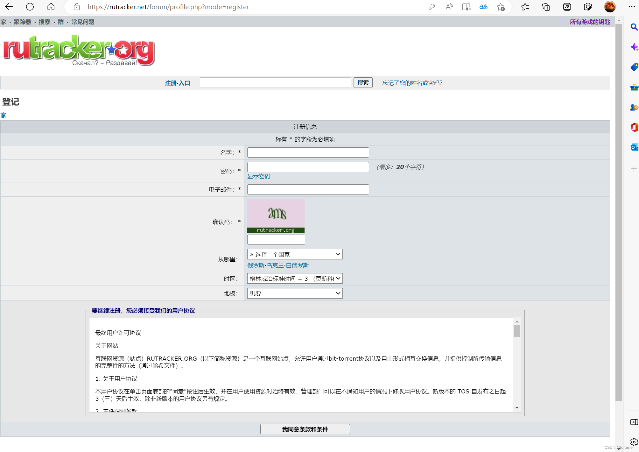Select 白俄罗斯 quick country link

(x=297, y=265)
